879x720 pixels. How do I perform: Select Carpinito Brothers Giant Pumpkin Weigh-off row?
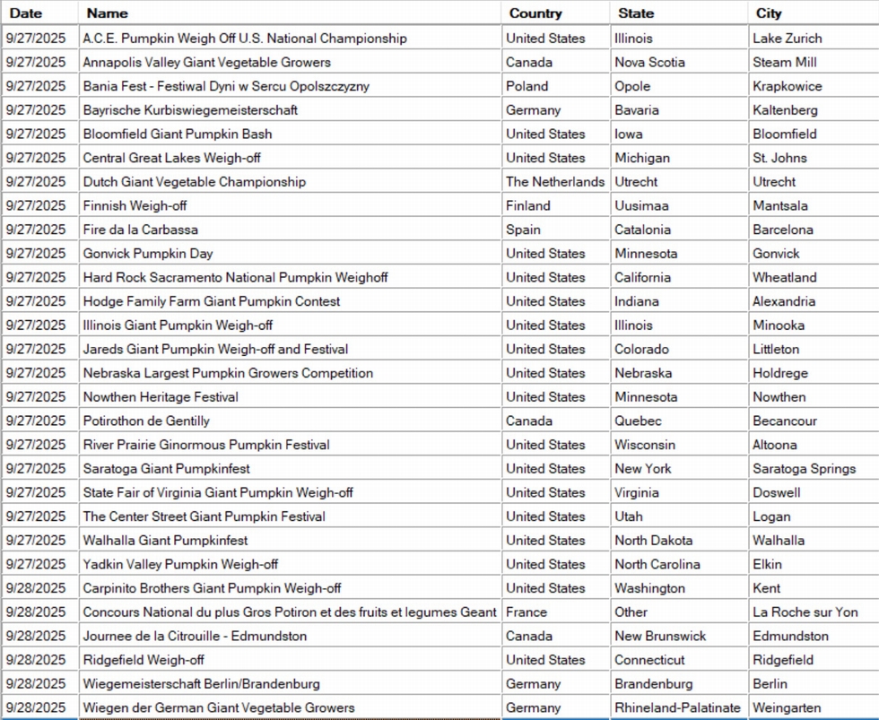[212, 588]
